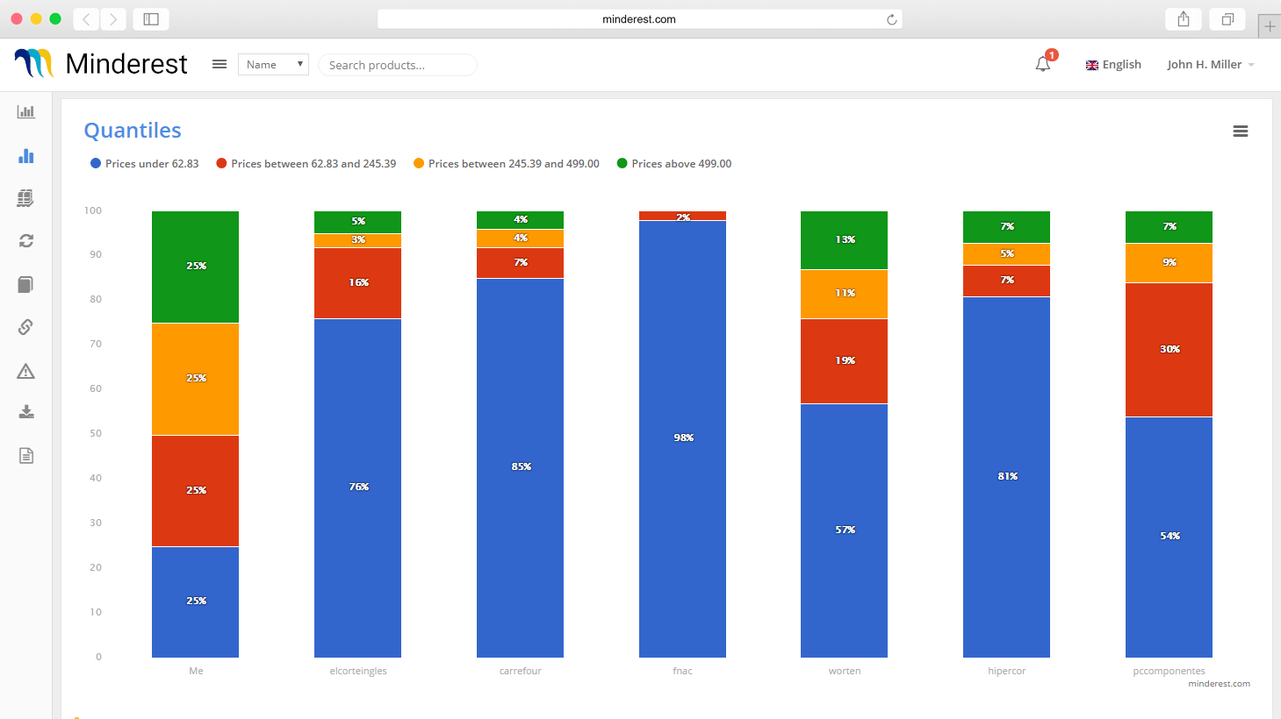Click the 'fnac' axis label
This screenshot has height=719, width=1281.
pos(682,671)
